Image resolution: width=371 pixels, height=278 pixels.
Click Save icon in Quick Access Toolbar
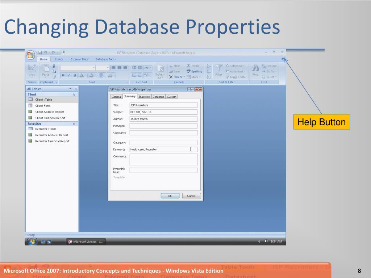click(x=40, y=52)
